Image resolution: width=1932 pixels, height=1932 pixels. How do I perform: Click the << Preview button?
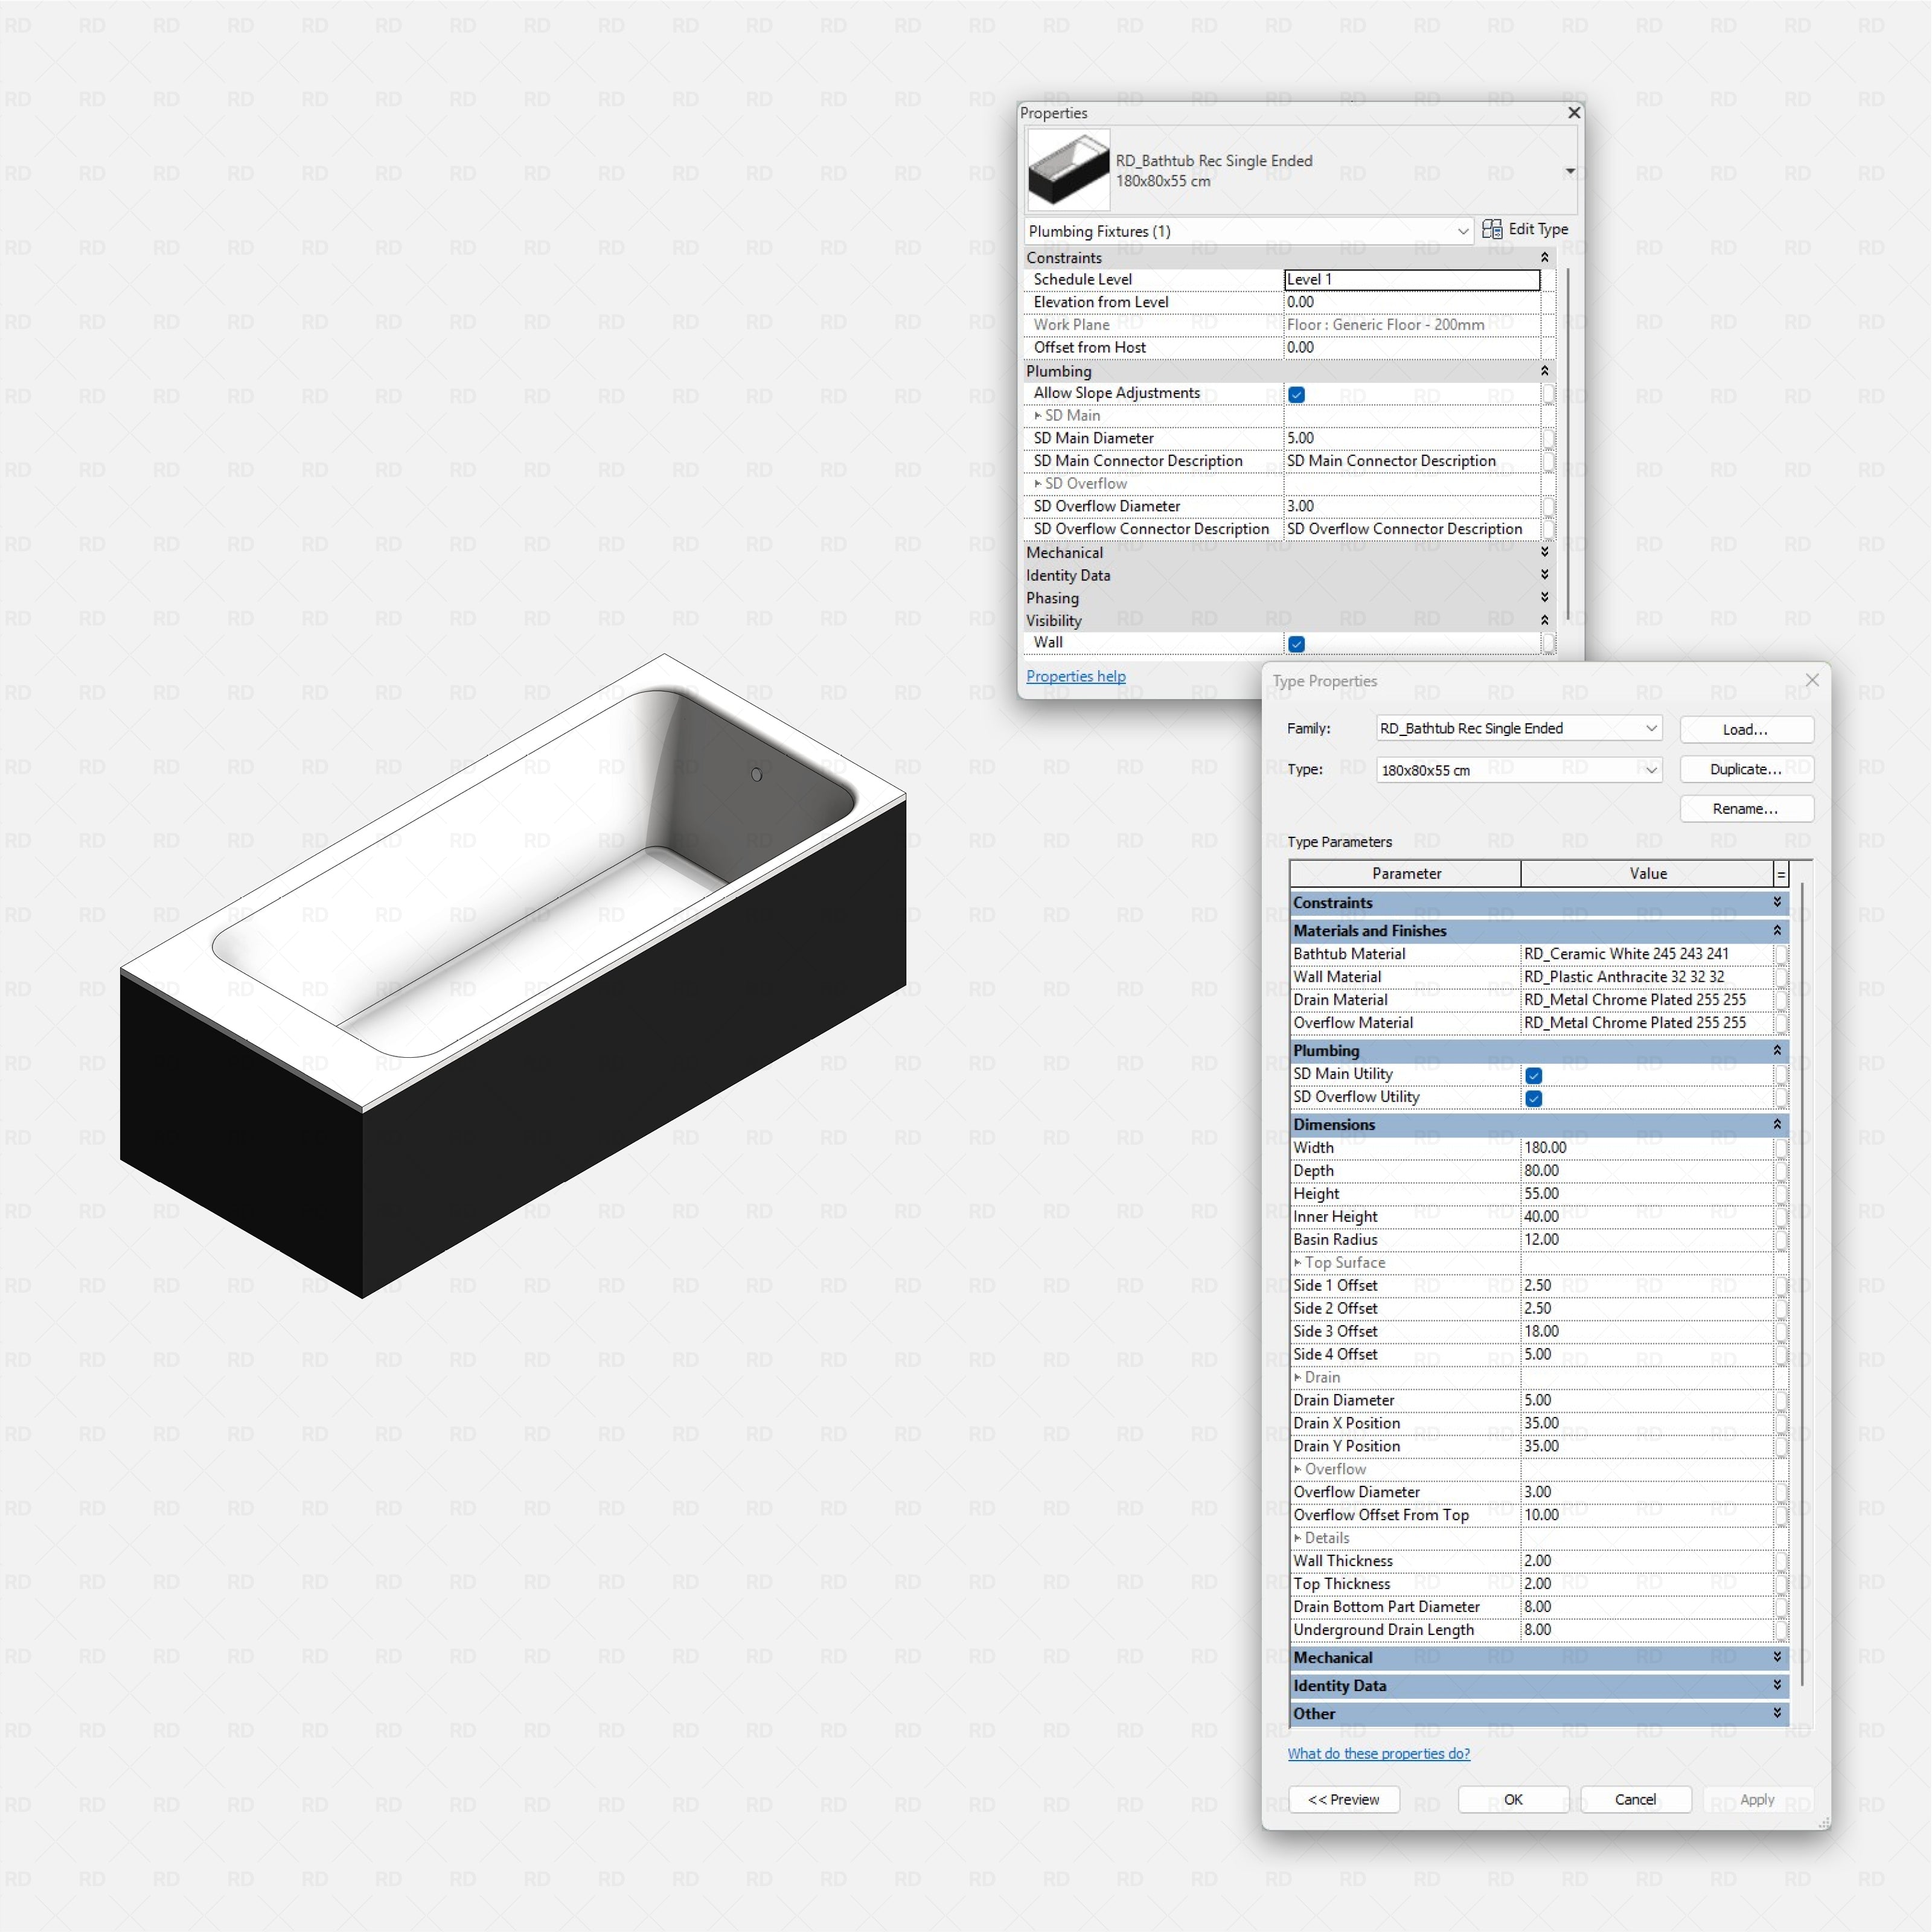[x=1343, y=1799]
